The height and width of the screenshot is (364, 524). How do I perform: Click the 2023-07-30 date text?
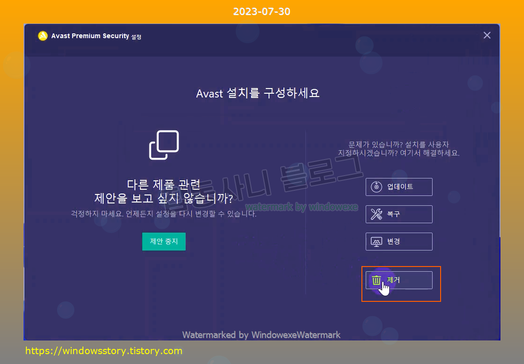[262, 12]
